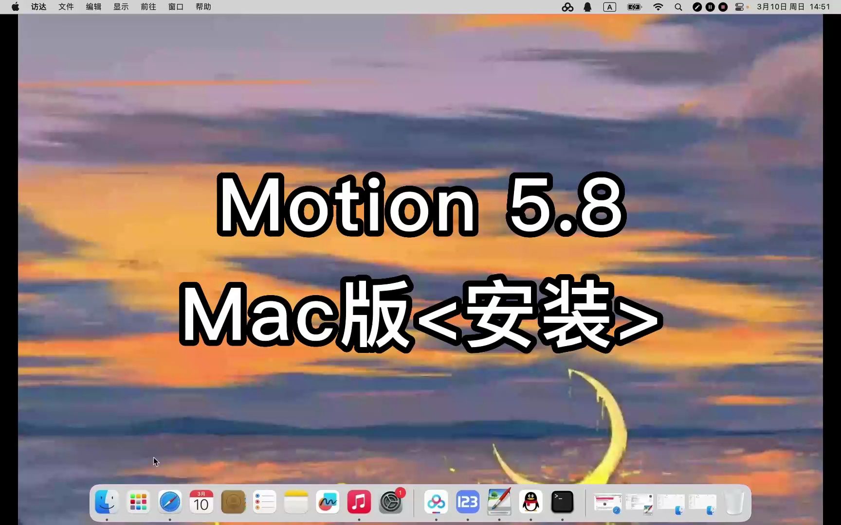
Task: Open the 编辑 menu
Action: [x=93, y=7]
